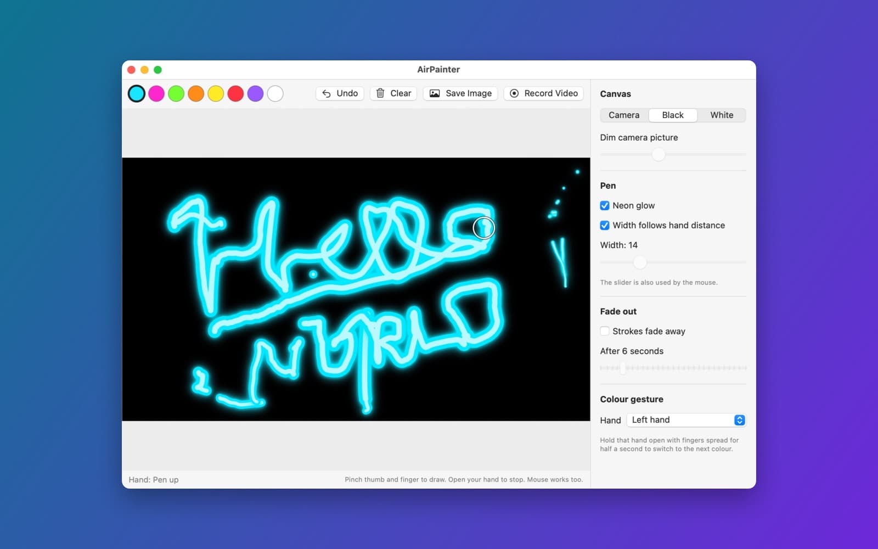Viewport: 878px width, 549px height.
Task: Click the 'Pen' section heading
Action: [608, 186]
